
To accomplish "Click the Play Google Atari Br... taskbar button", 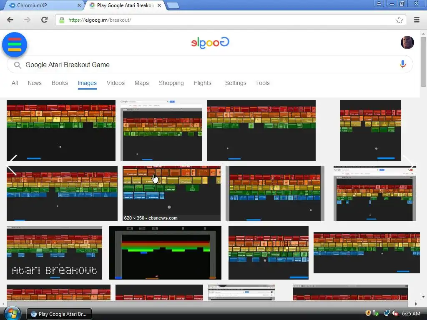I will [x=59, y=314].
